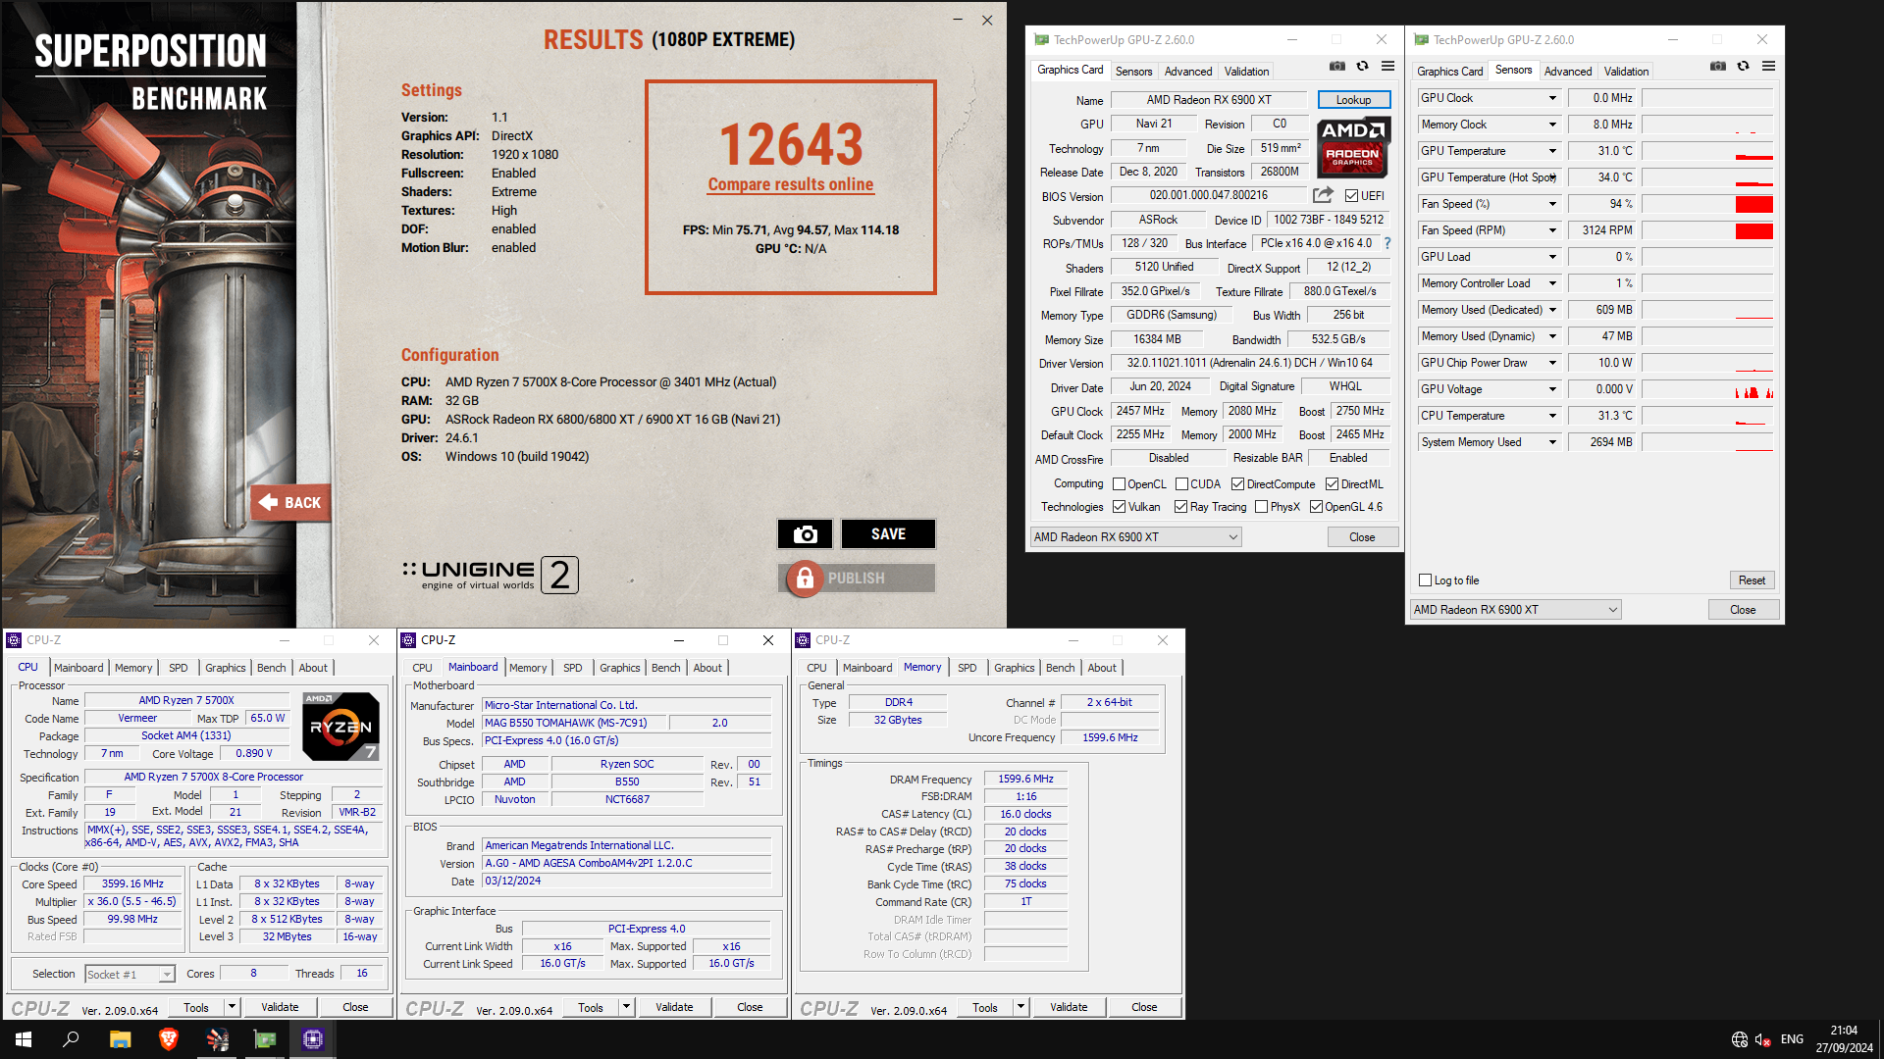Toggle the UEFI checkbox
This screenshot has height=1059, width=1884.
[1351, 196]
